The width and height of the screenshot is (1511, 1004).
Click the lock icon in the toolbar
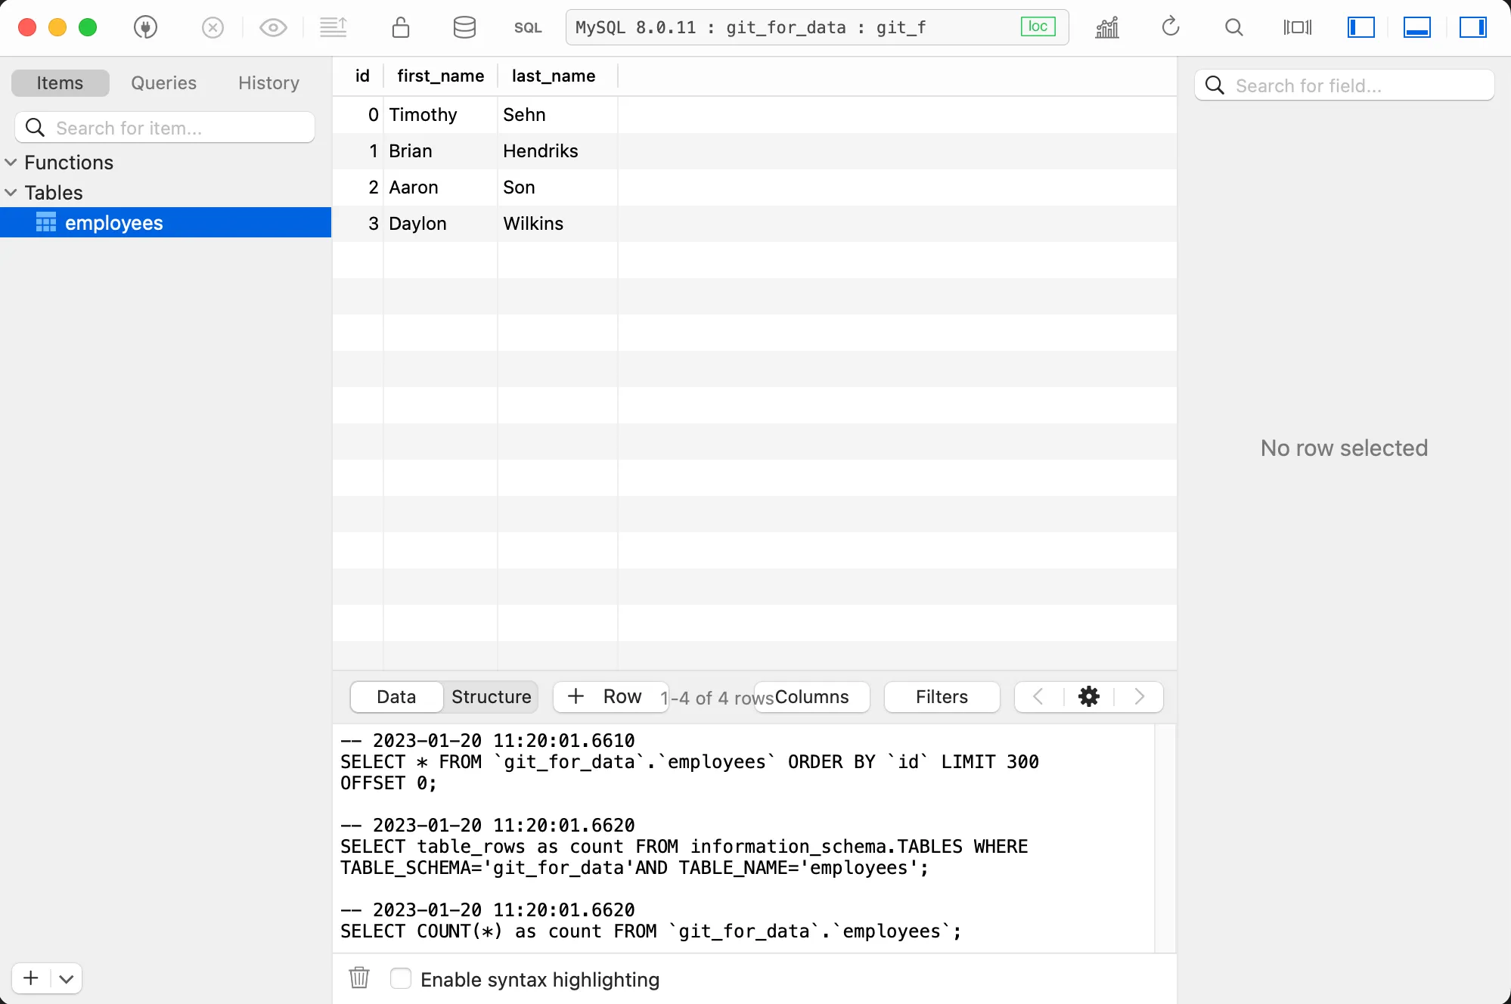click(401, 27)
